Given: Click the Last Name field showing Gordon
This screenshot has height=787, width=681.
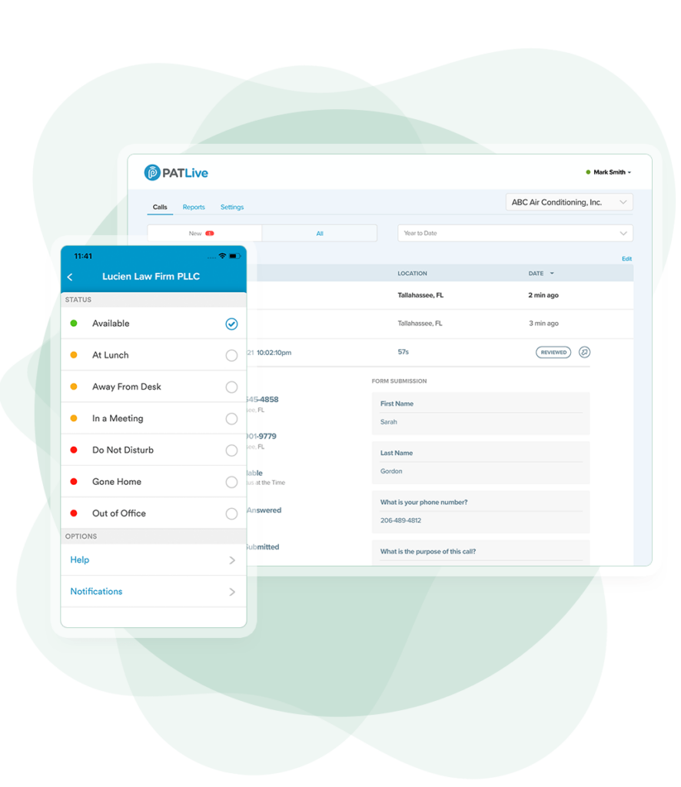Looking at the screenshot, I should [480, 463].
